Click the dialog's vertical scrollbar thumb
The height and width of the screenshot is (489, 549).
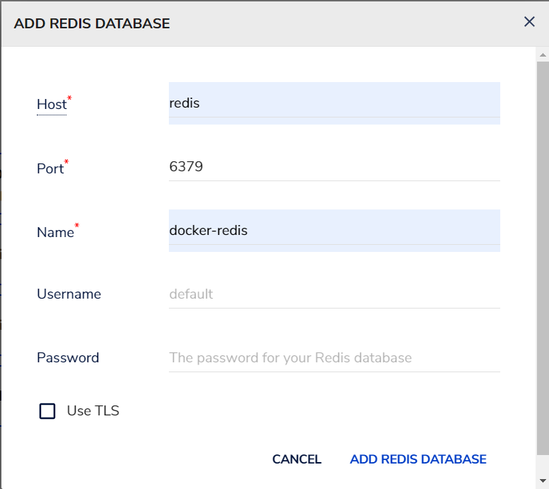543,258
